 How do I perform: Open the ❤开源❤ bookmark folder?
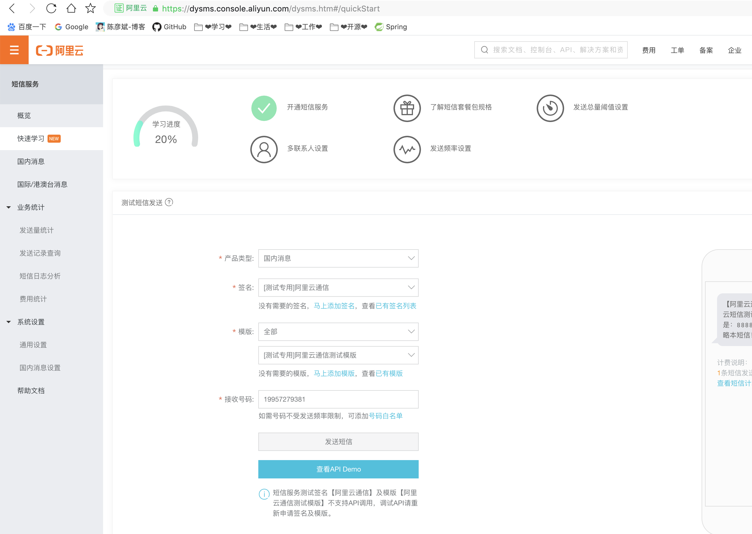349,27
